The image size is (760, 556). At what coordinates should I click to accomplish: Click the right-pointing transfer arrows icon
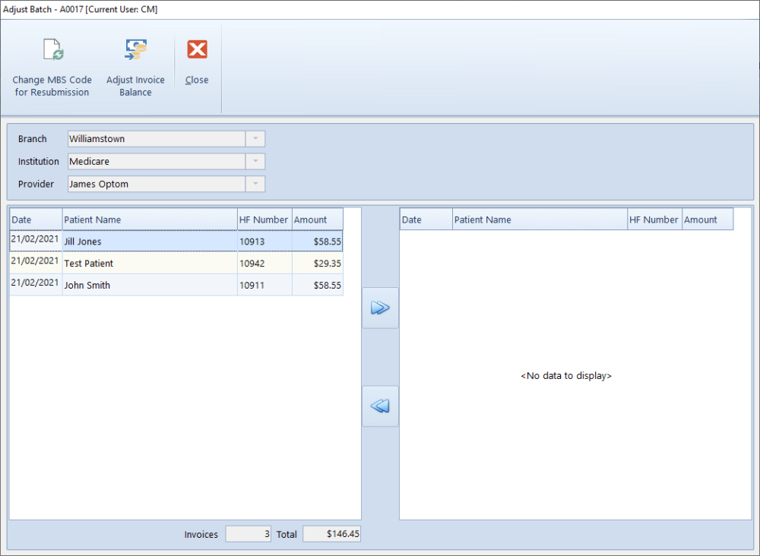(x=380, y=308)
